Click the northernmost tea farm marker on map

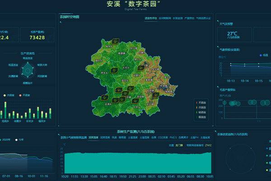pos(116,42)
